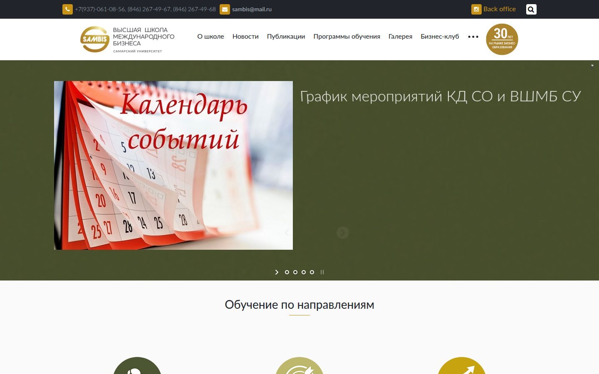Viewport: 599px width, 374px height.
Task: Pause the slideshow autoplay
Action: pyautogui.click(x=322, y=272)
